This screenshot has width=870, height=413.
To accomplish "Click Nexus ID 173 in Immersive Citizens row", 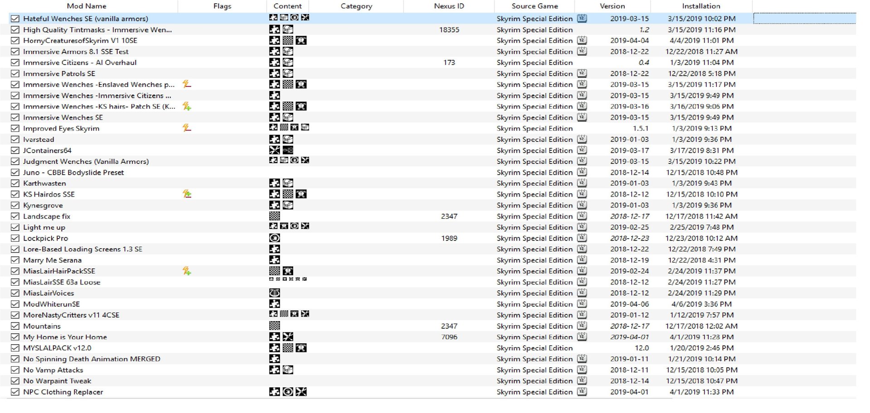I will click(449, 62).
